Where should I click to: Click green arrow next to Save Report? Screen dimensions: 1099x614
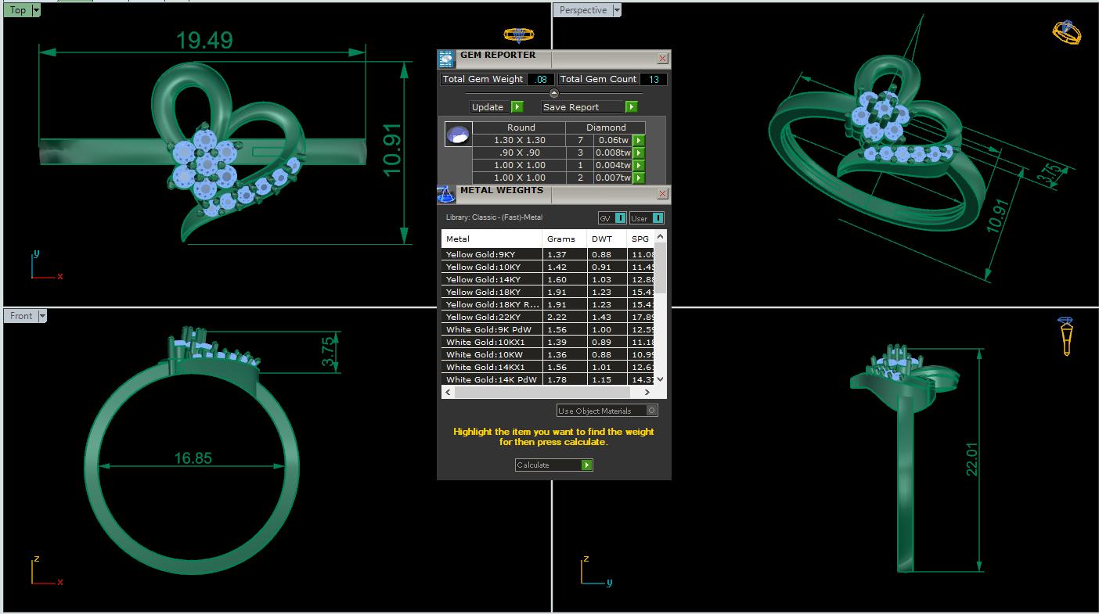(x=632, y=107)
